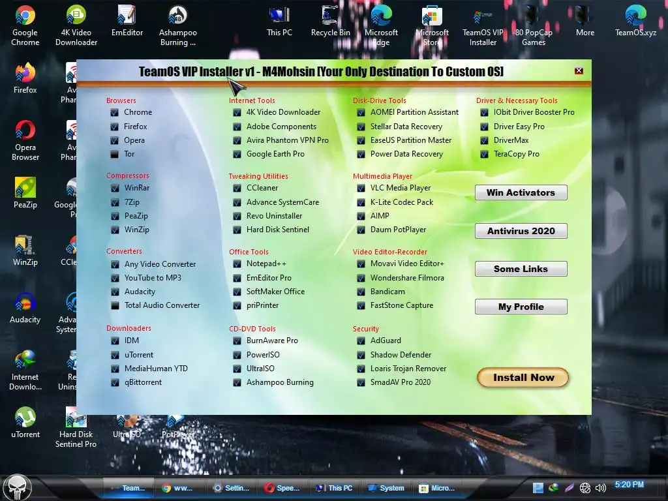Open Google Chrome desktop icon
The height and width of the screenshot is (501, 668).
click(x=25, y=25)
